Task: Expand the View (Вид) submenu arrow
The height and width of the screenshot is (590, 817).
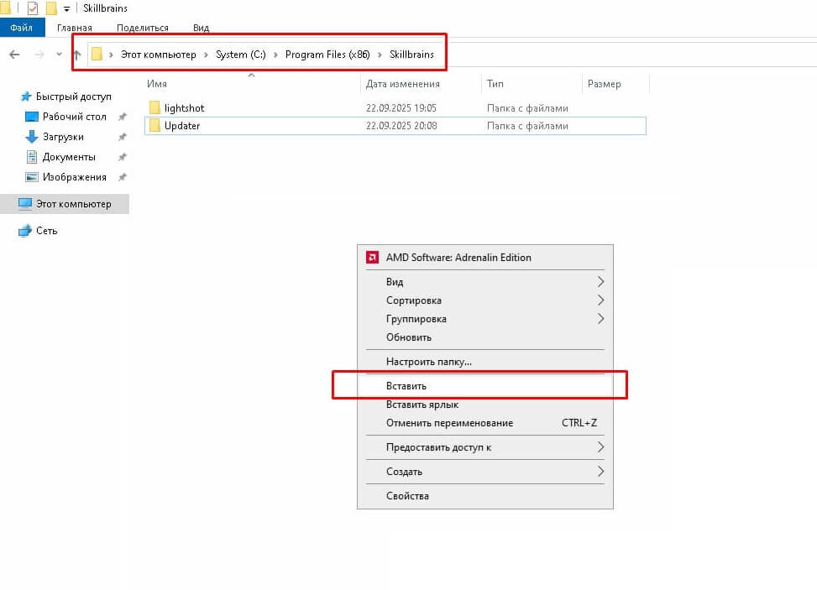Action: click(x=600, y=282)
